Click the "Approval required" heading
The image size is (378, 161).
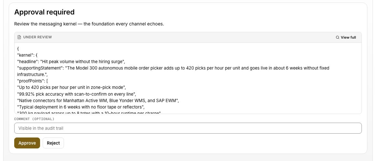[x=44, y=12]
